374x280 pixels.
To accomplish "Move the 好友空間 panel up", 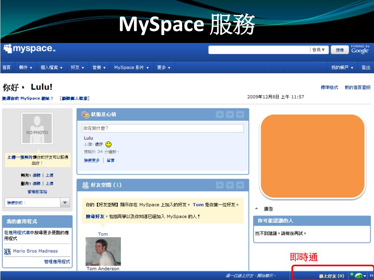I will coord(220,185).
